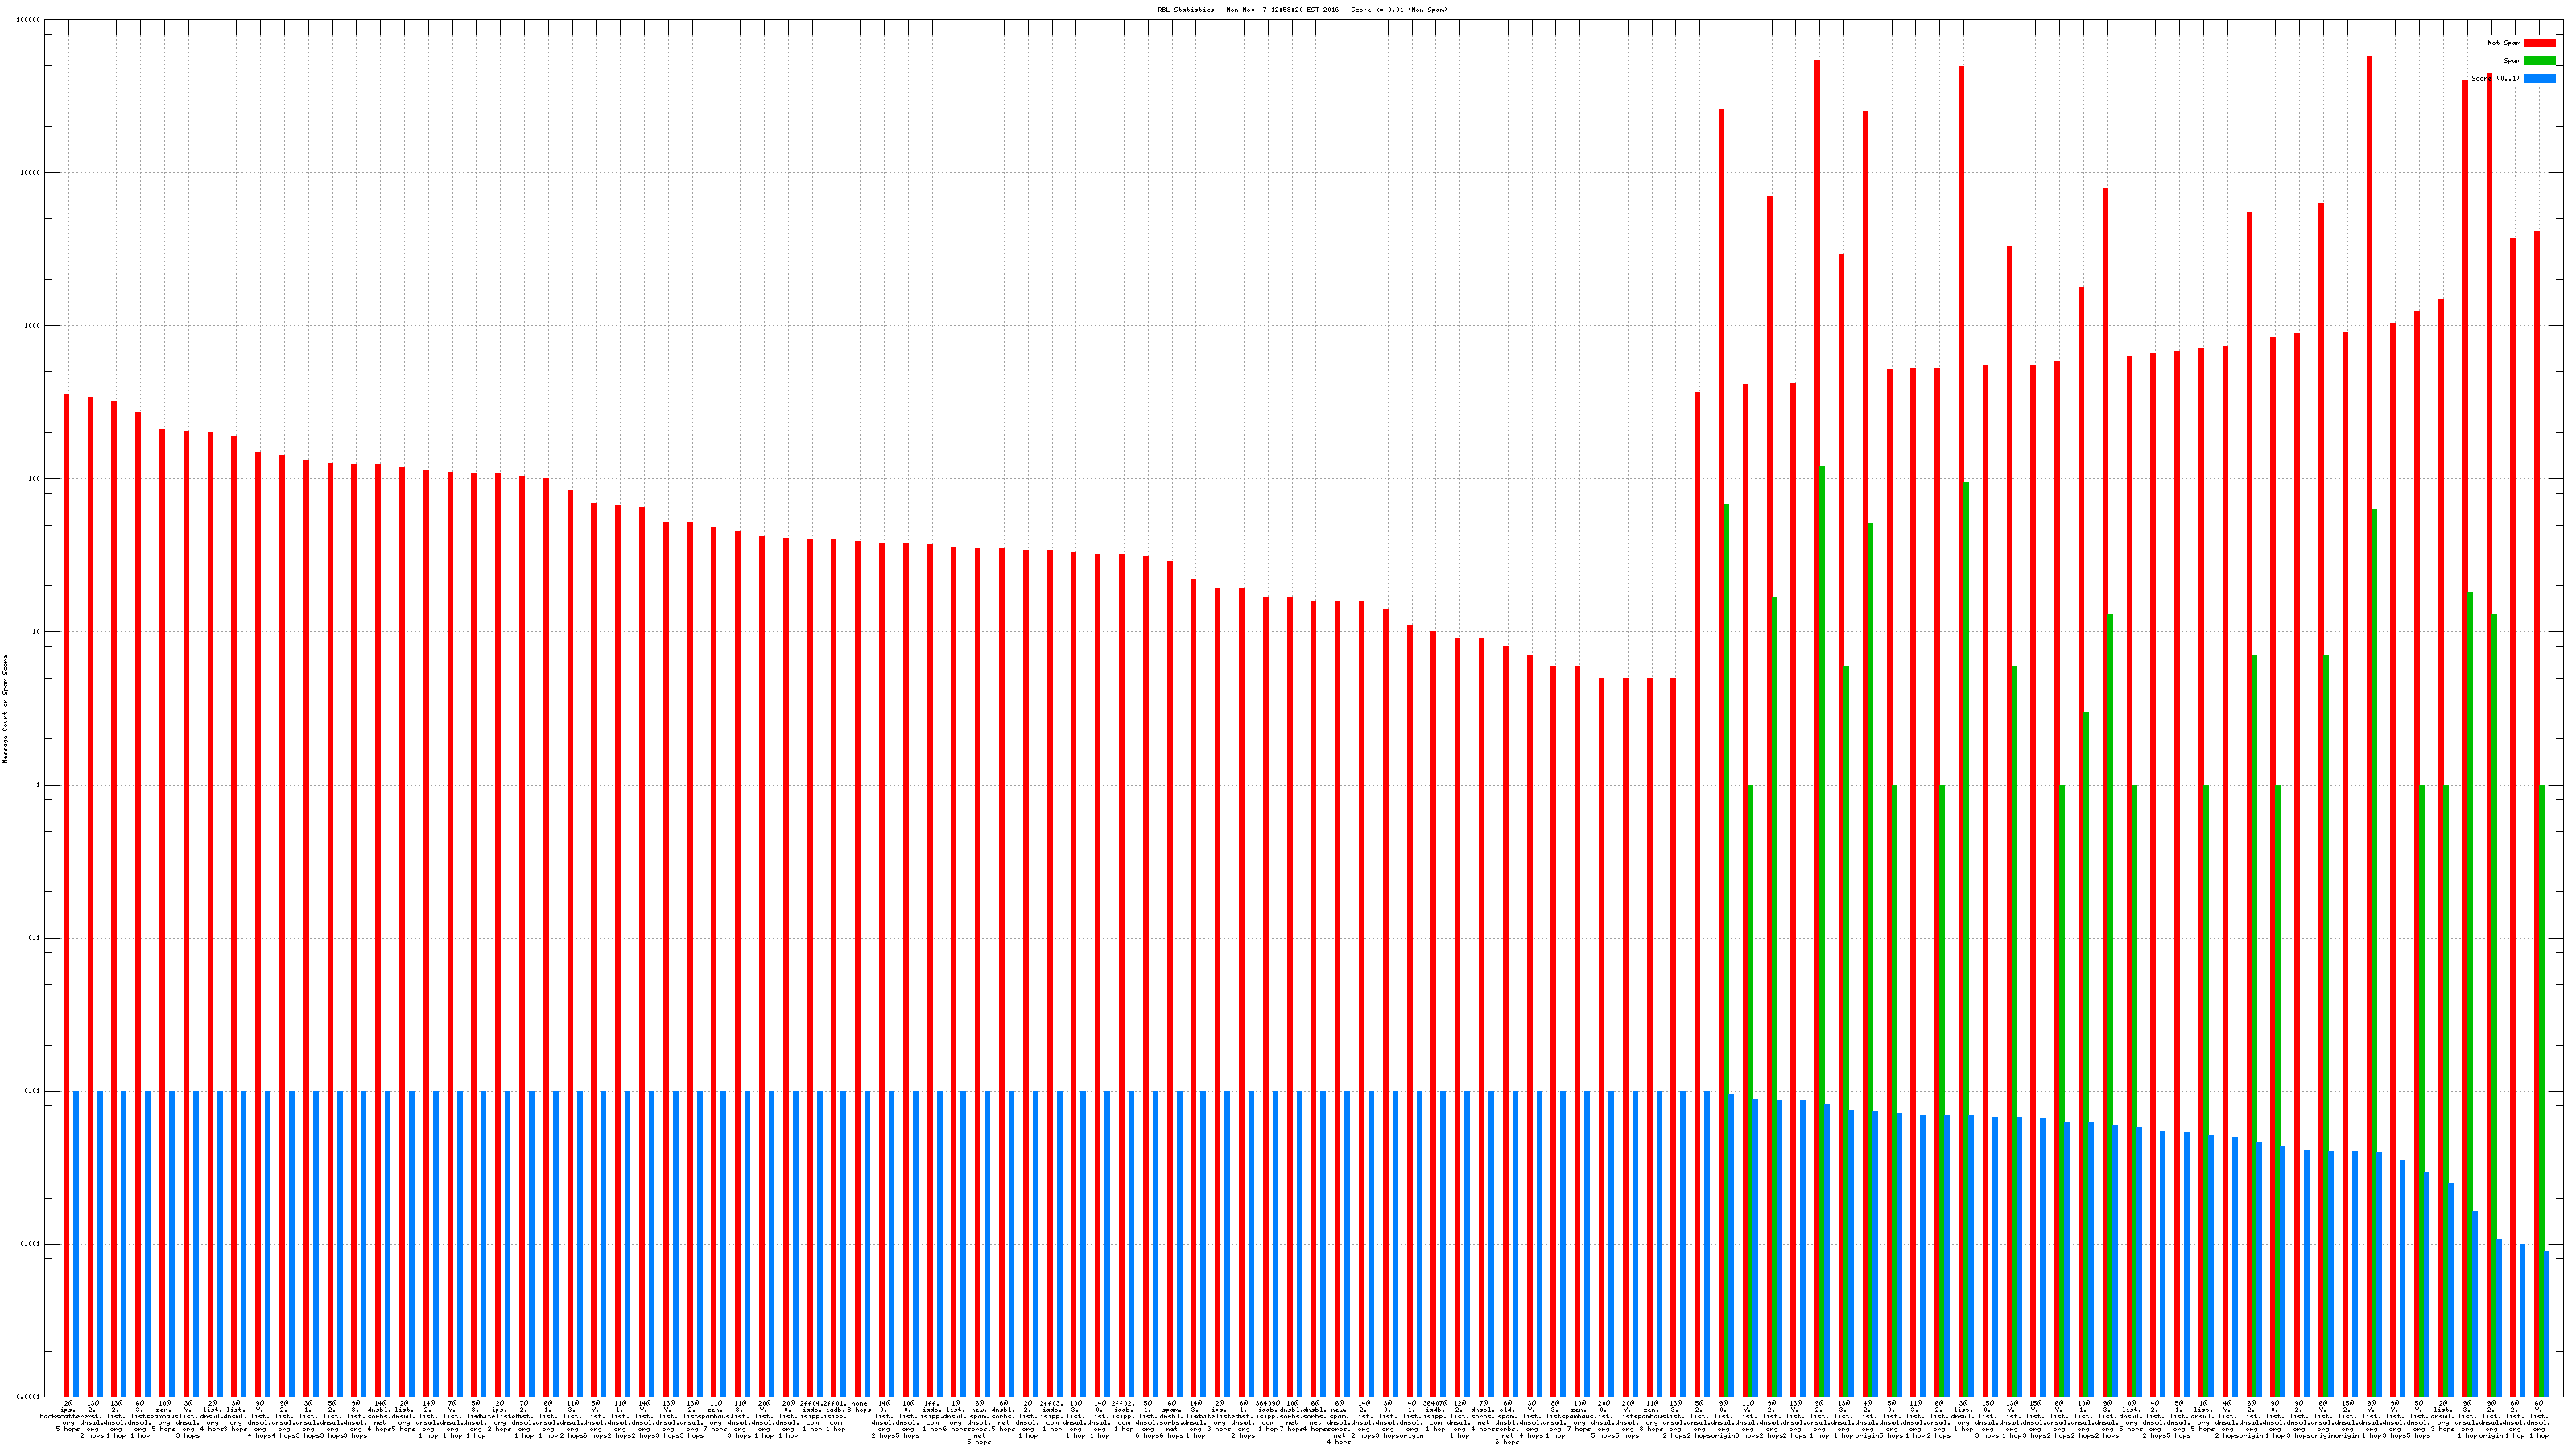Click the 10000 y-axis tick label
Screen dimensions: 2576x1449
[x=30, y=173]
